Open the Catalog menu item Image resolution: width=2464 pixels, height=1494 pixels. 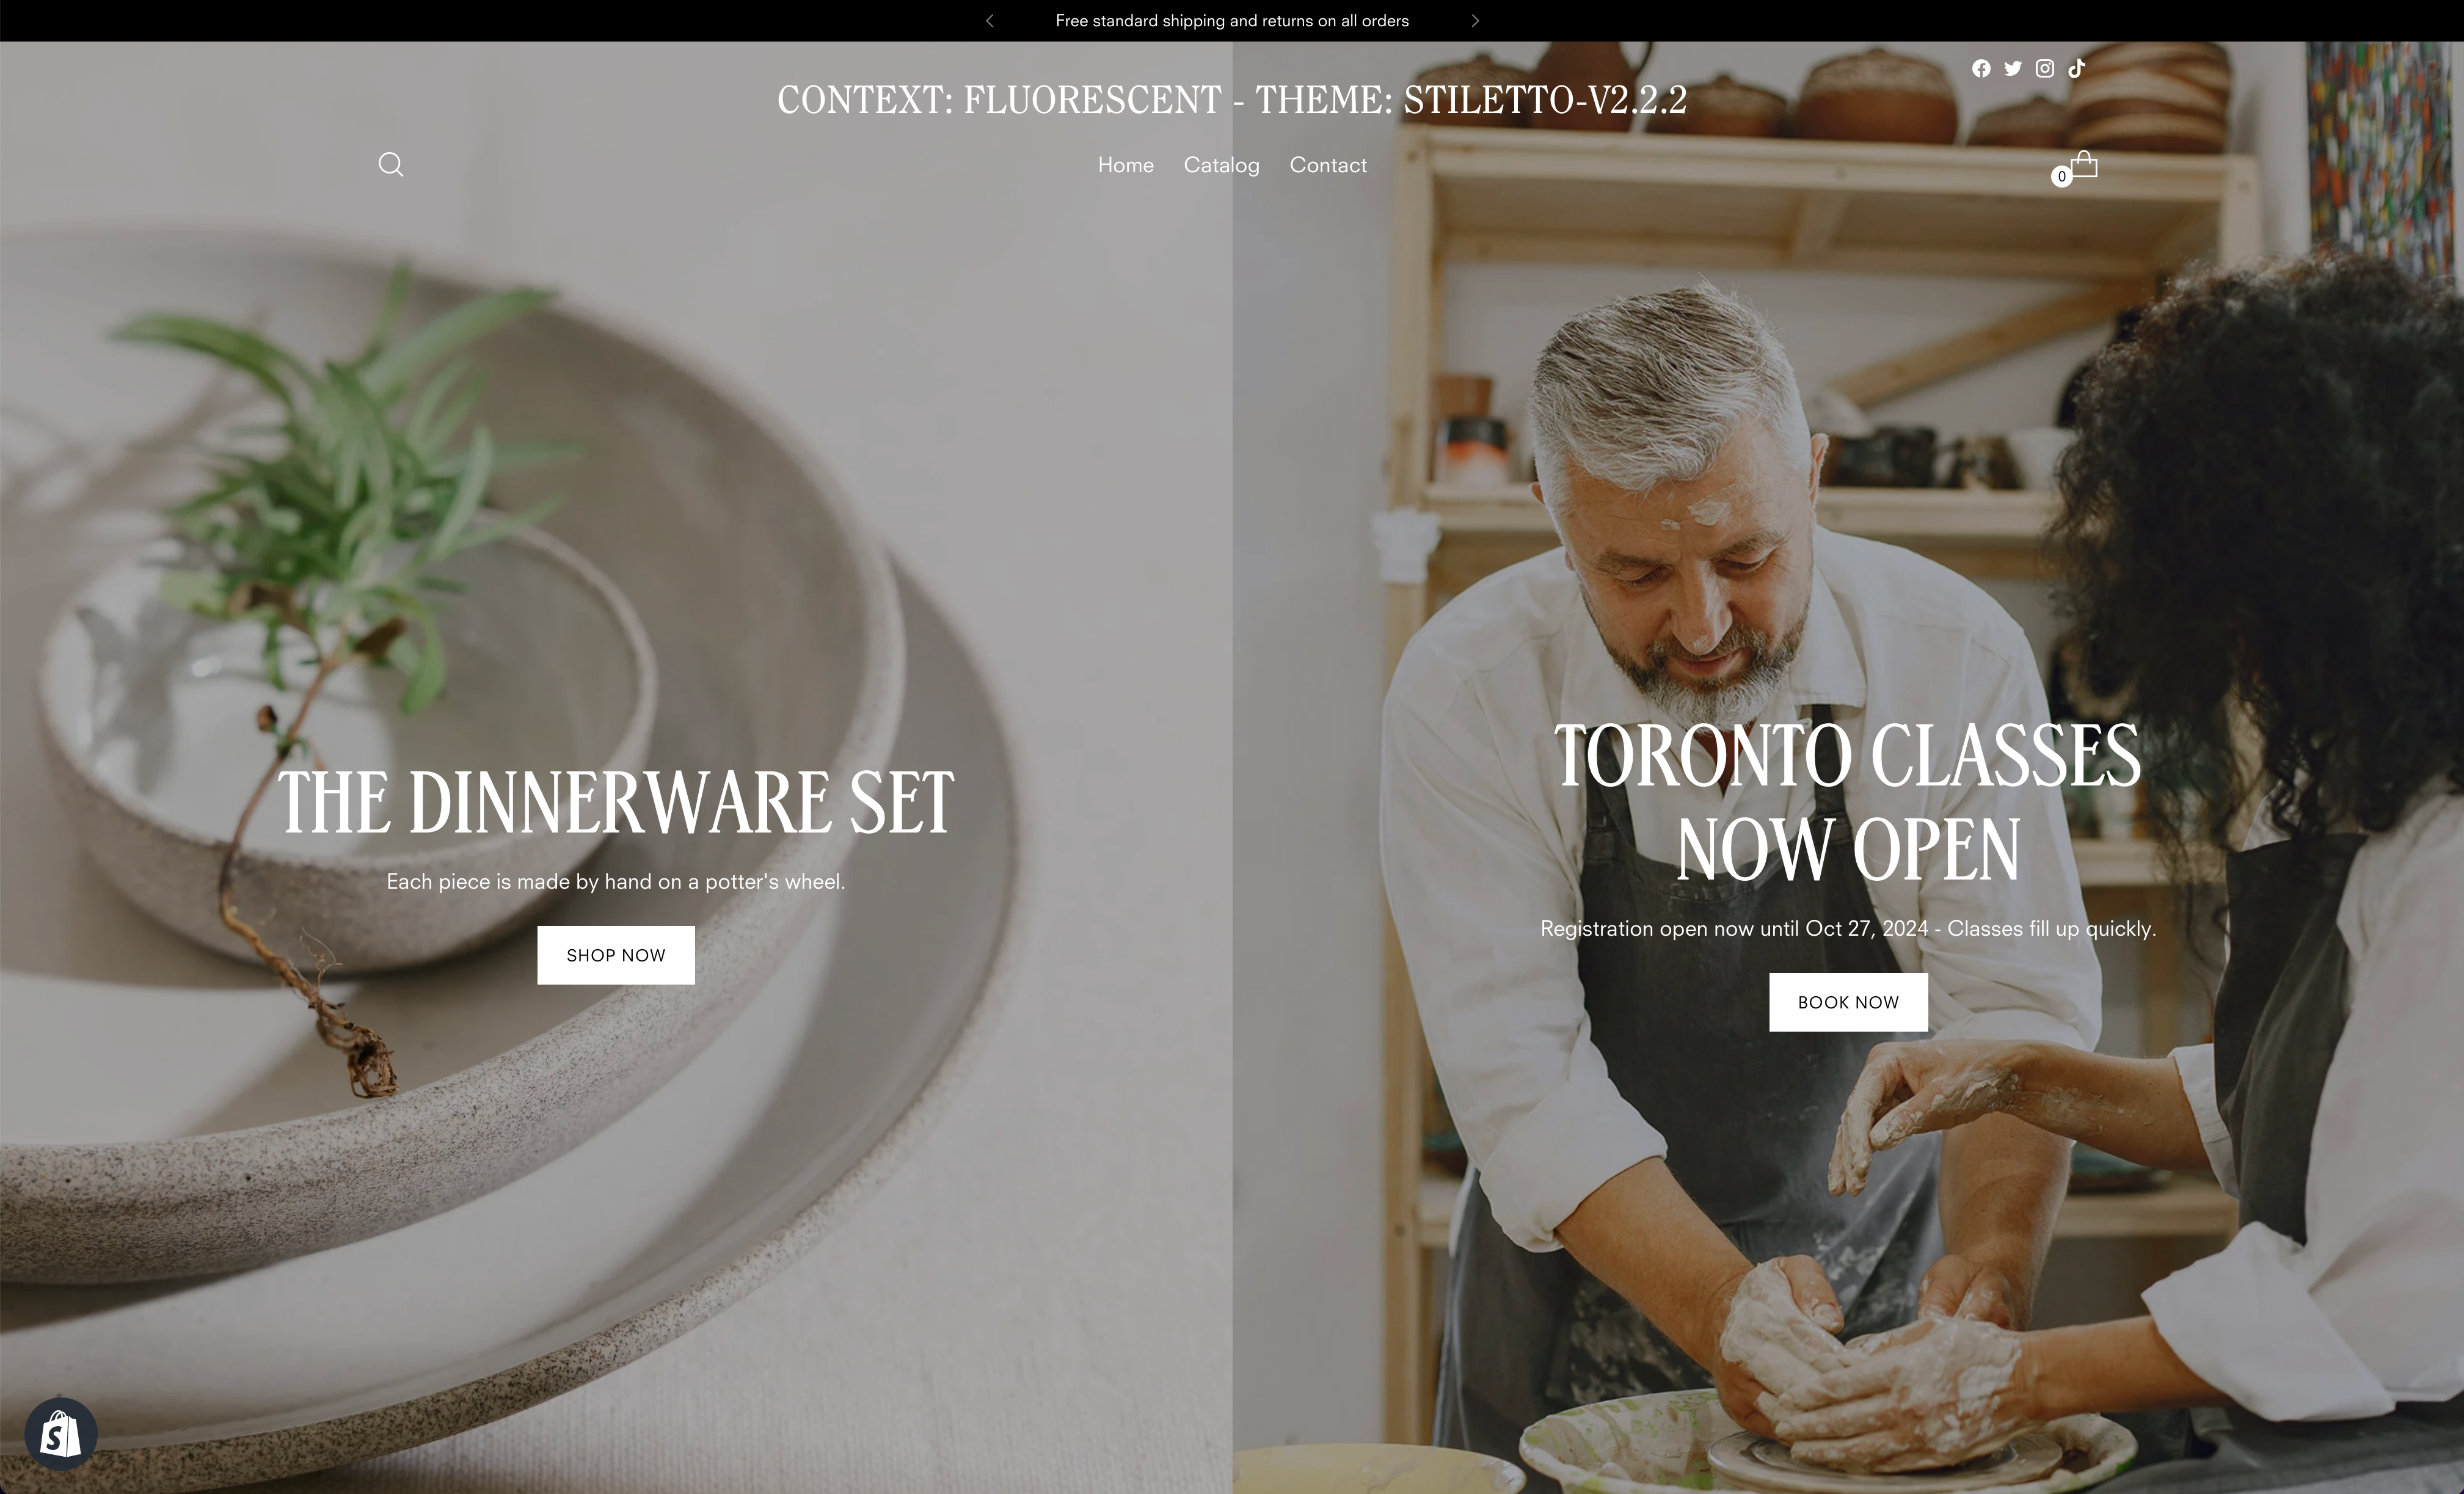[x=1221, y=165]
